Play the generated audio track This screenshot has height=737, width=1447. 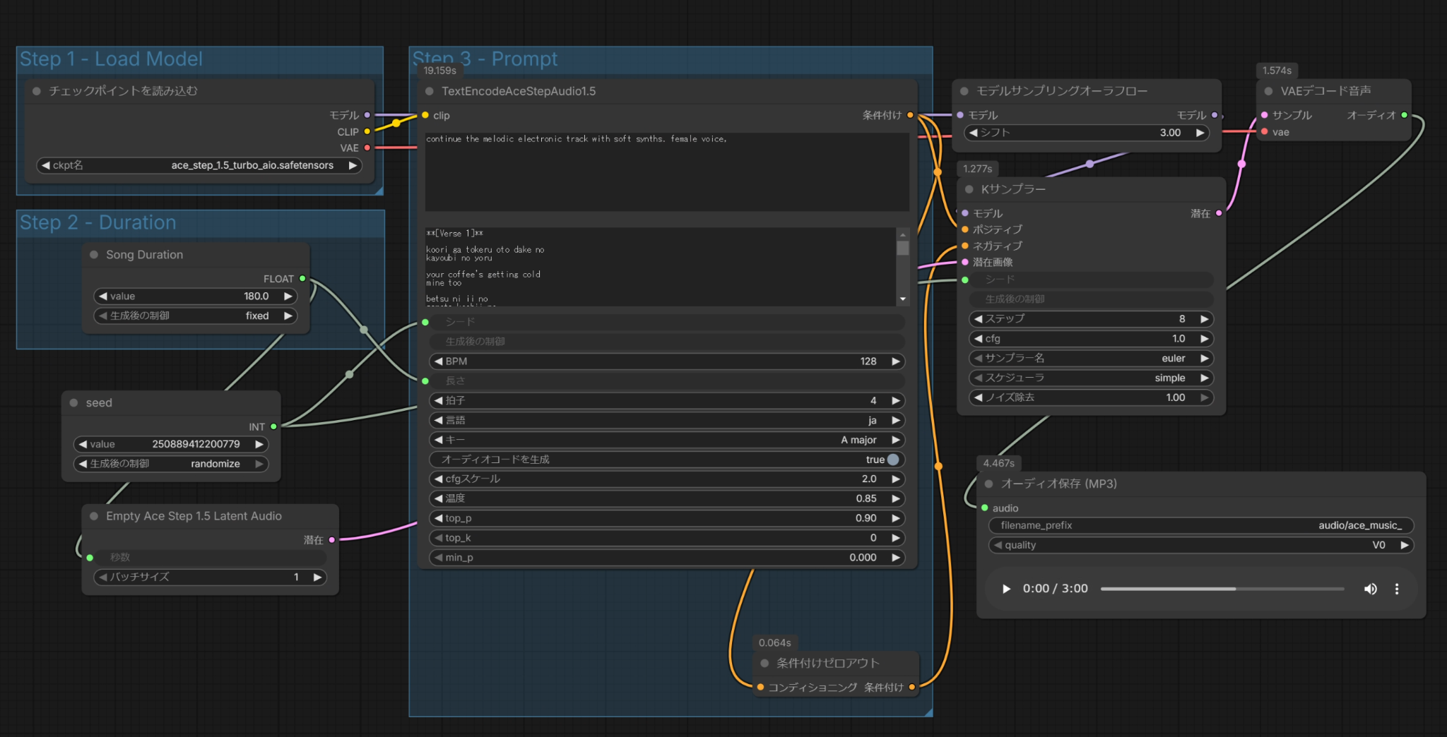pyautogui.click(x=1006, y=589)
